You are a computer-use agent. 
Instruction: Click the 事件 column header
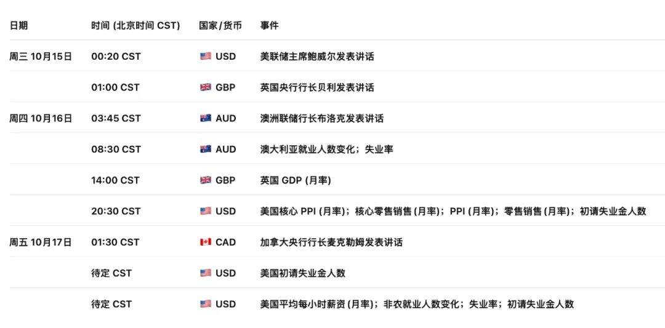(x=269, y=25)
